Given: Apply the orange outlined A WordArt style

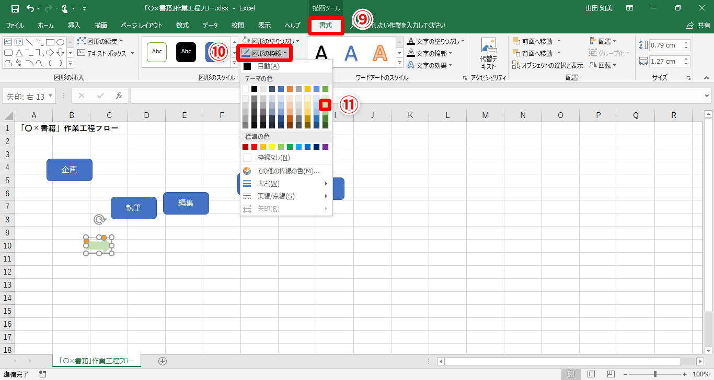Looking at the screenshot, I should click(380, 53).
